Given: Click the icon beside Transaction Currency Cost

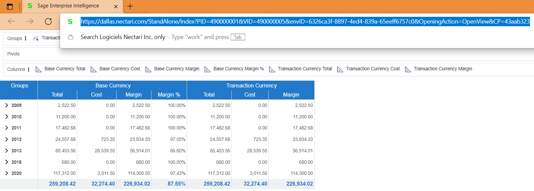Looking at the screenshot, I should pyautogui.click(x=340, y=69).
